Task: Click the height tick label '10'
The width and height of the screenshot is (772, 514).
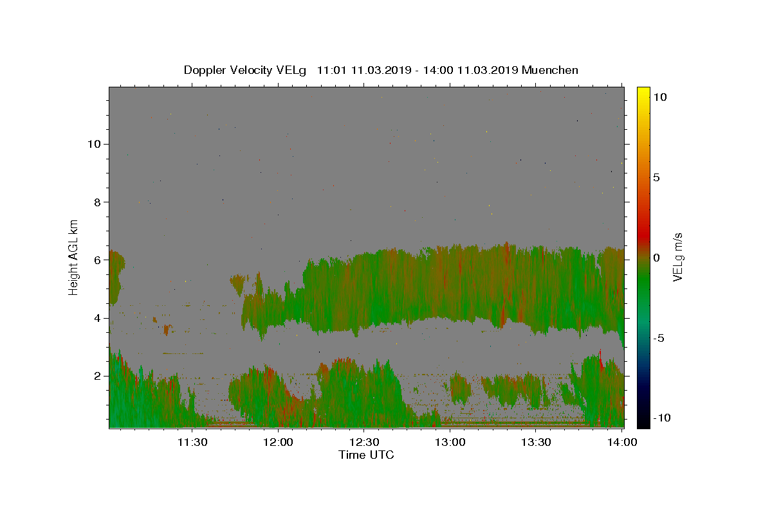Action: click(x=93, y=144)
